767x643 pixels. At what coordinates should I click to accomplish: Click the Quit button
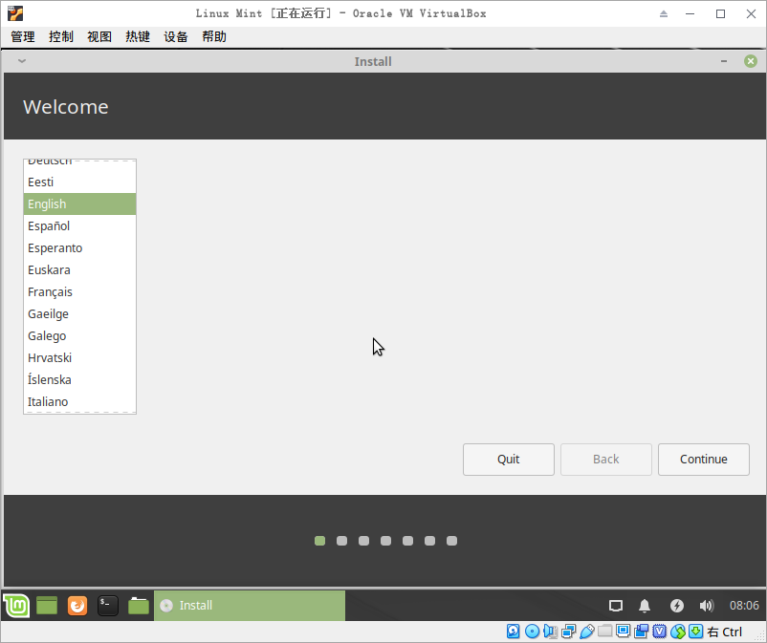coord(508,460)
